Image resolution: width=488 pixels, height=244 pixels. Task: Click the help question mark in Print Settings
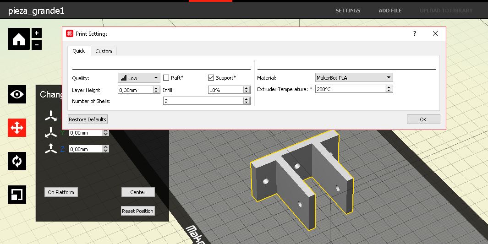415,33
